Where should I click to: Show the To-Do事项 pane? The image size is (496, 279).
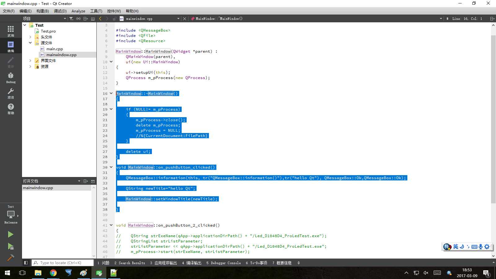pyautogui.click(x=256, y=263)
